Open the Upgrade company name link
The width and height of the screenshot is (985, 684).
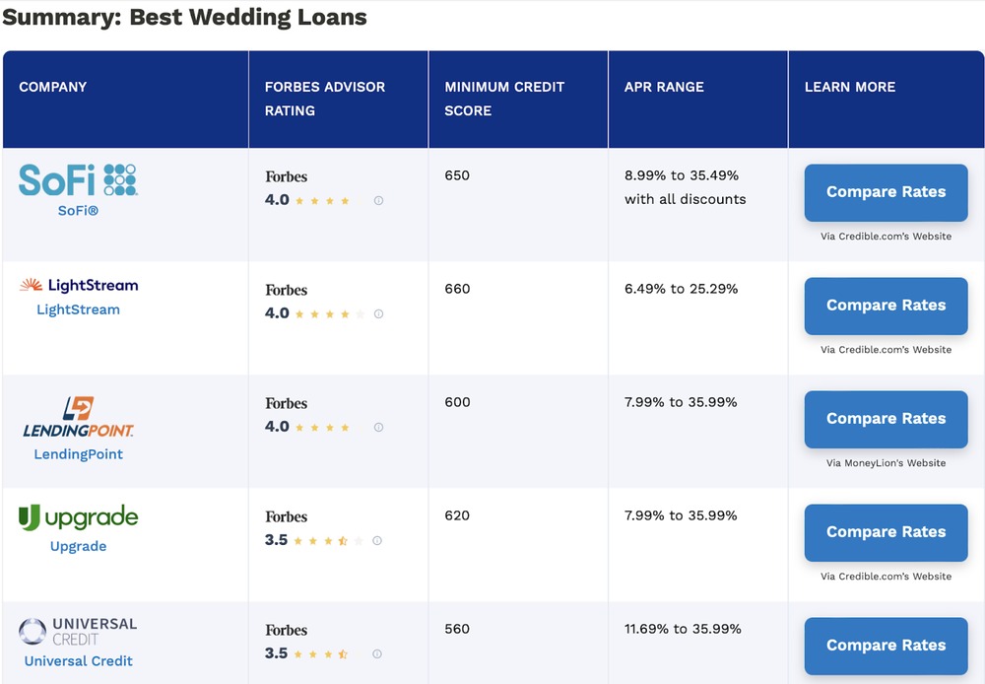78,546
